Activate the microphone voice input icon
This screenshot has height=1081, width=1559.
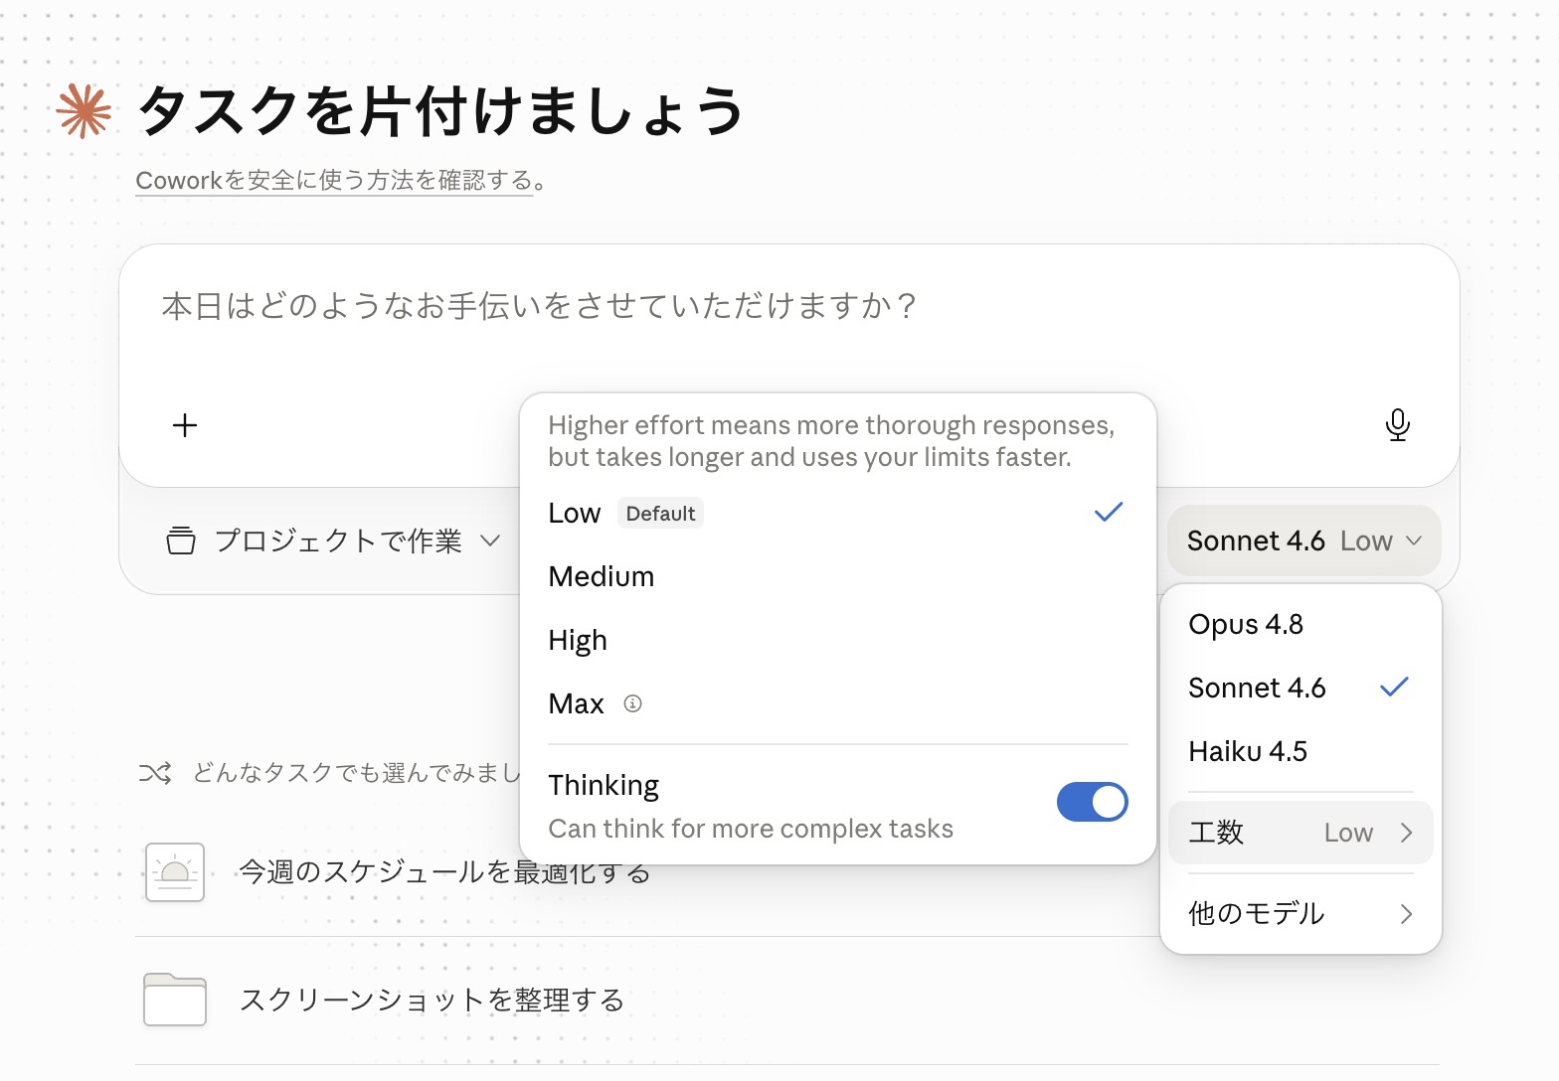coord(1397,425)
